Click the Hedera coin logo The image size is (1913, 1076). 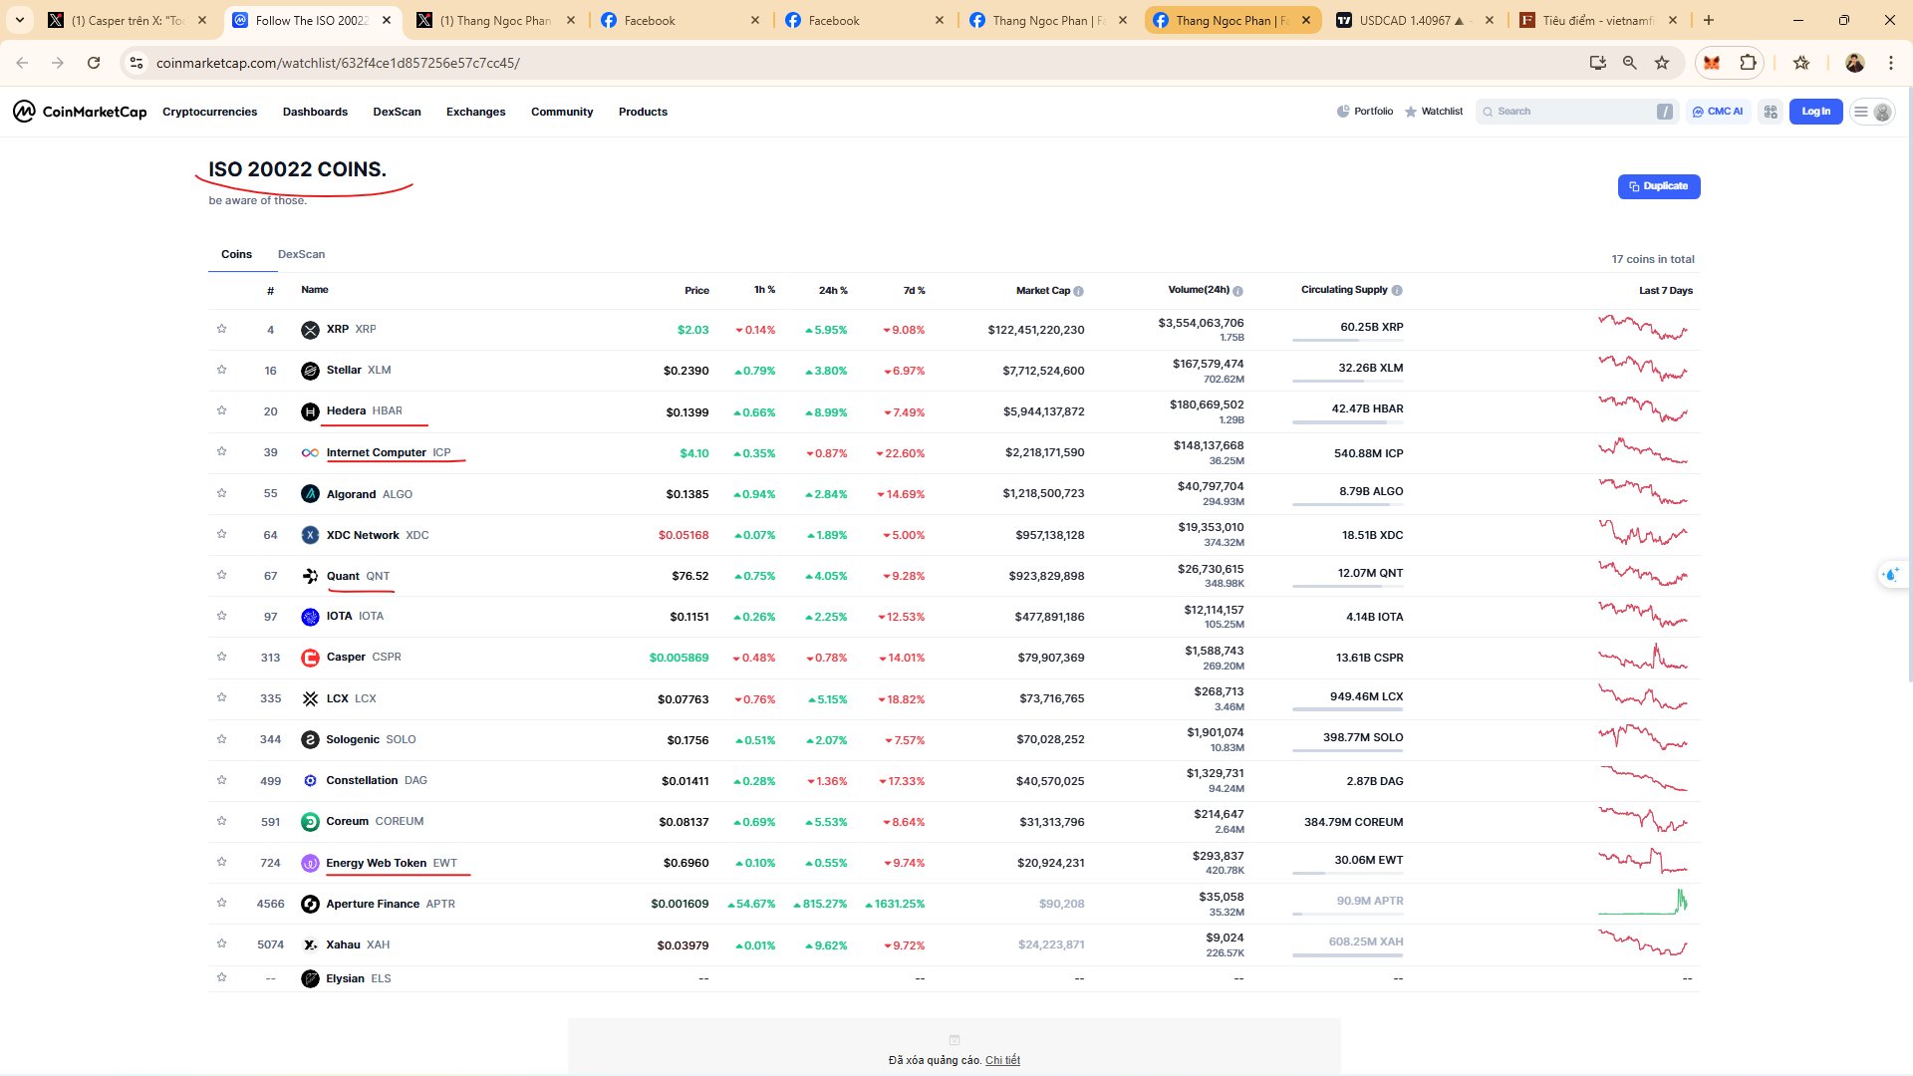click(x=310, y=411)
